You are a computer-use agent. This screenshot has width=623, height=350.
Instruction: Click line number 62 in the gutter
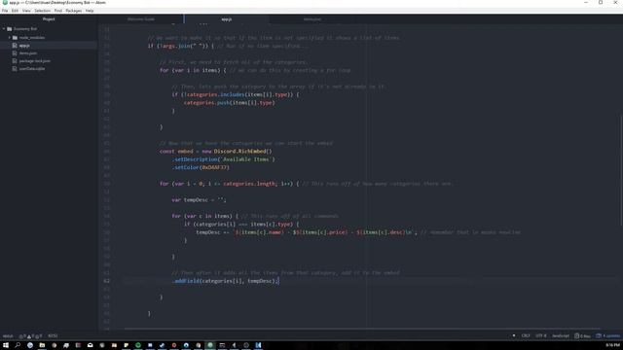pos(106,281)
